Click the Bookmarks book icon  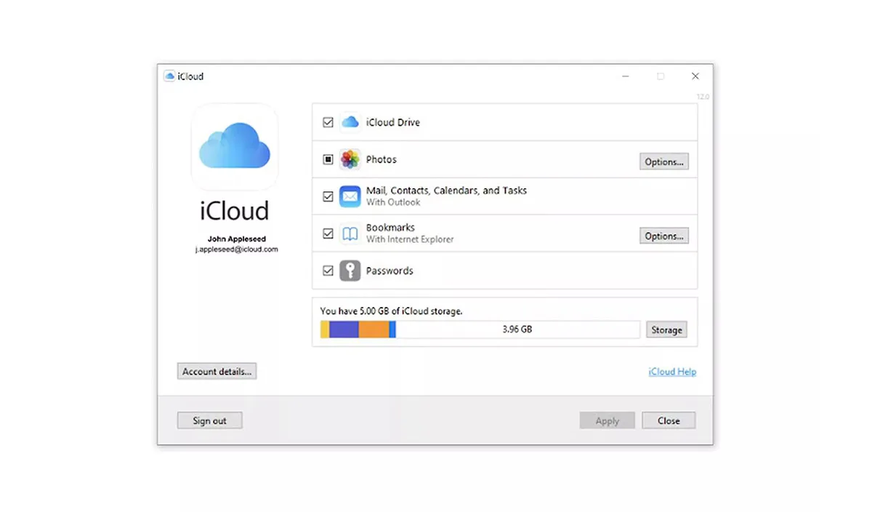coord(350,233)
